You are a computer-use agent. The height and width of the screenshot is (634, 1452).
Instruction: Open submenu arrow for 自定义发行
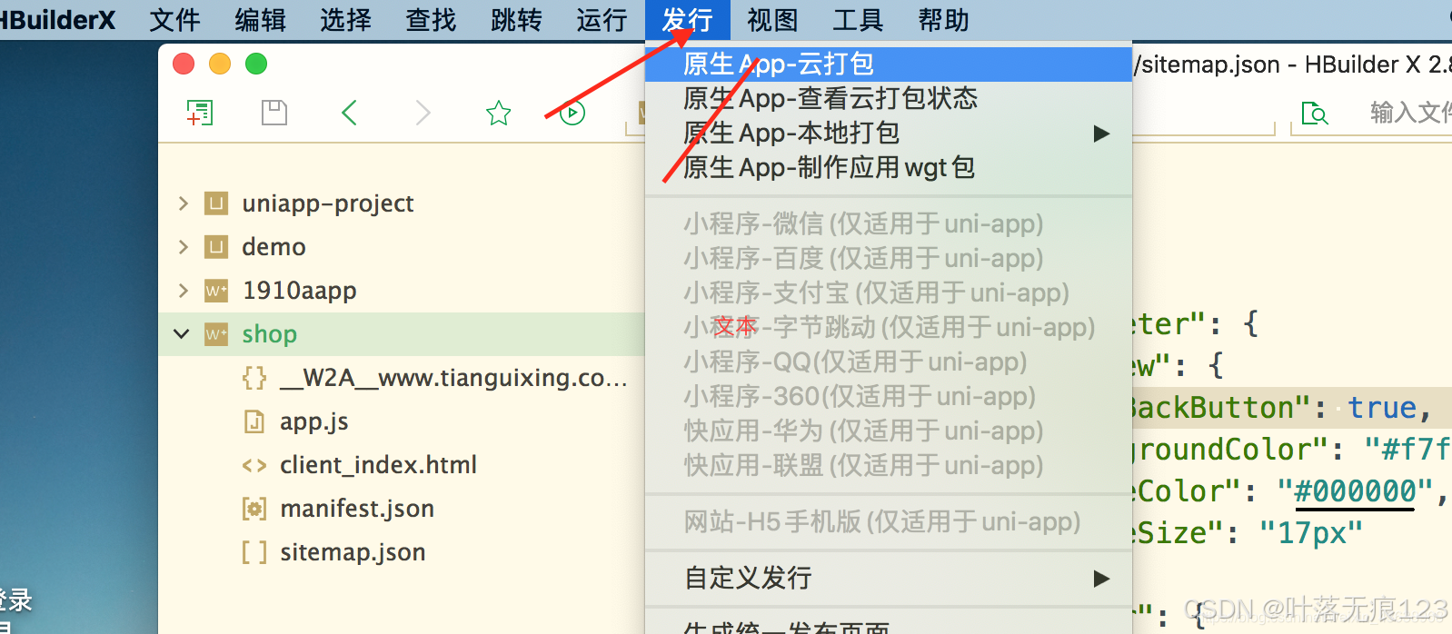point(1101,578)
